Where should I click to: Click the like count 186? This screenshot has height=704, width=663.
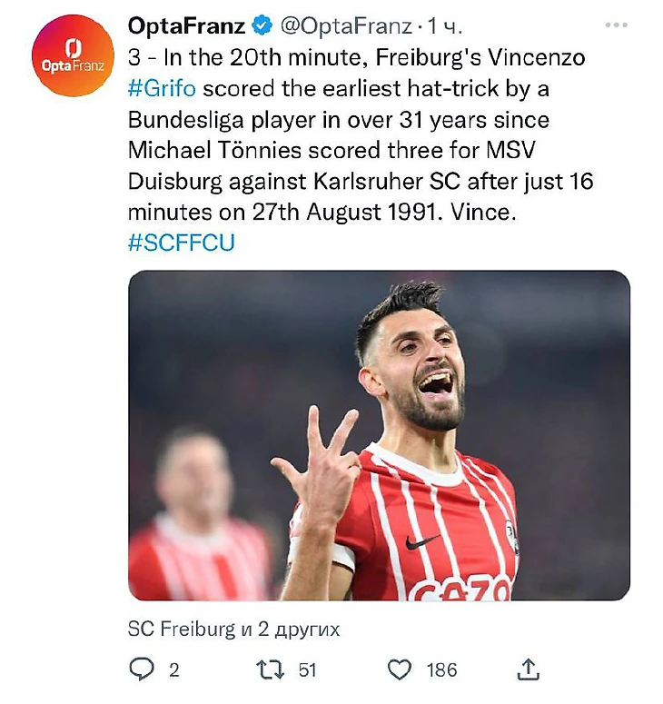click(441, 670)
